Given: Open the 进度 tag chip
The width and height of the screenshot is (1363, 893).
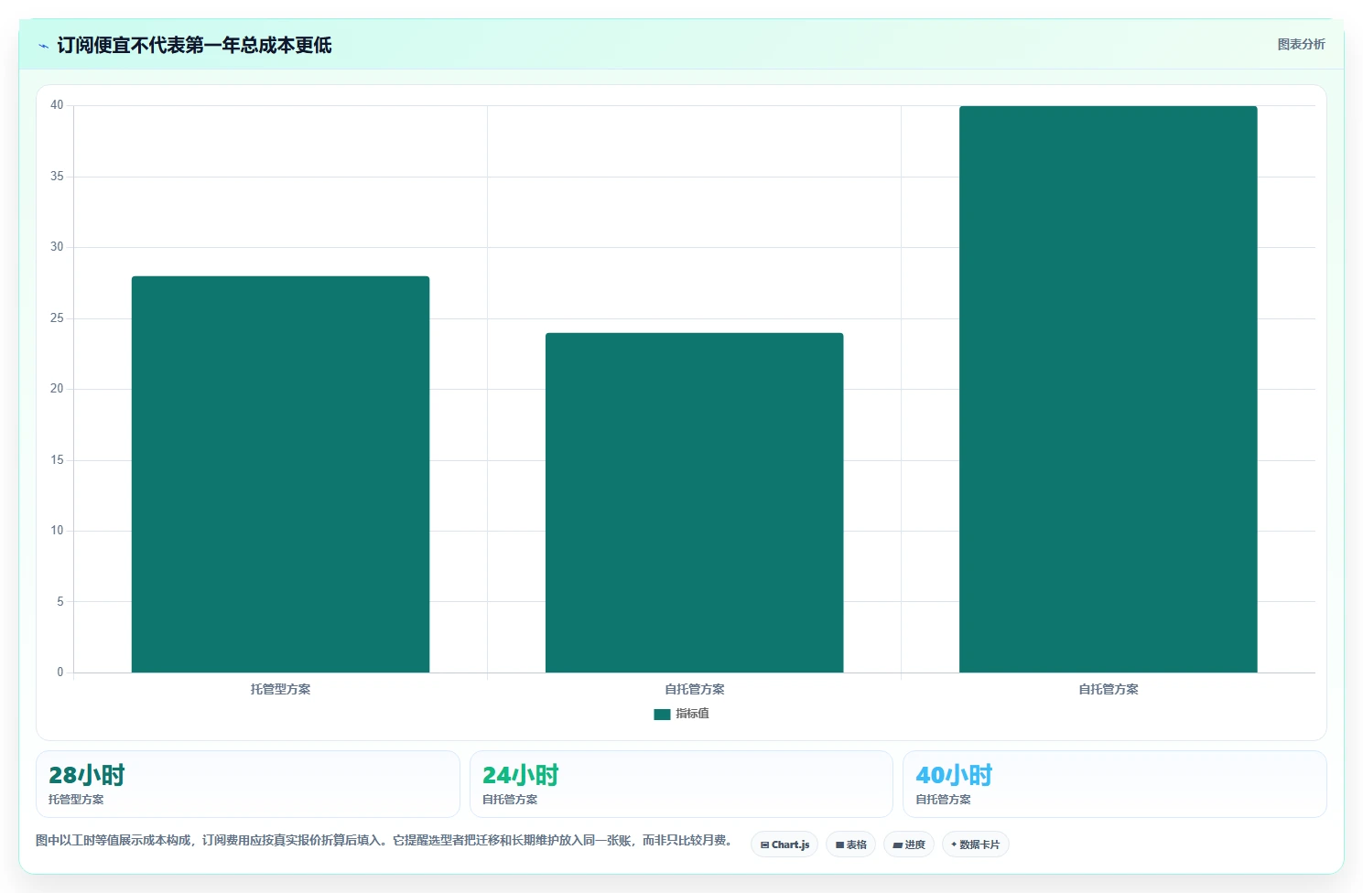Looking at the screenshot, I should pyautogui.click(x=908, y=845).
